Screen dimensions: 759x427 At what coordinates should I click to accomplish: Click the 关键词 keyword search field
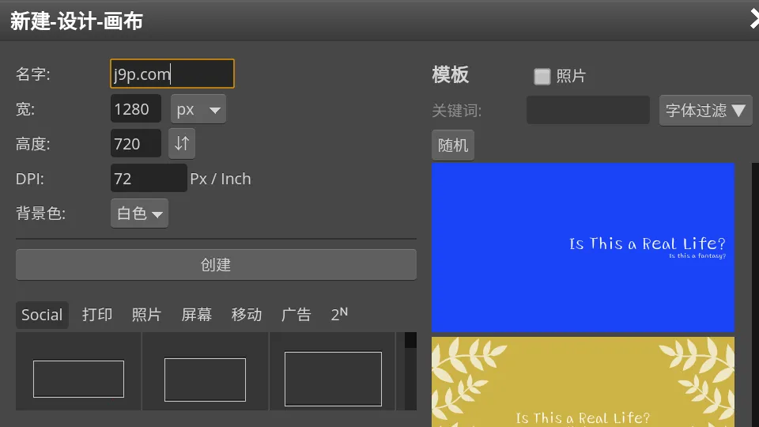587,110
